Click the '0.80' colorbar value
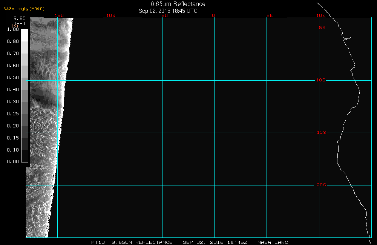The image size is (377, 245). pos(13,41)
